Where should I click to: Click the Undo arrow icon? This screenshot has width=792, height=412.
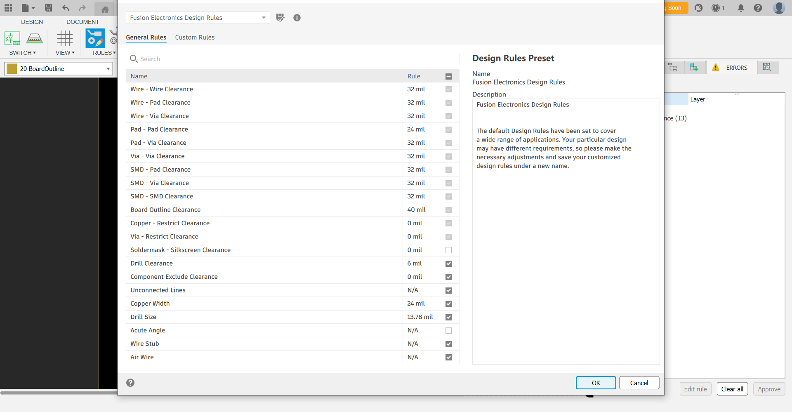pyautogui.click(x=66, y=8)
